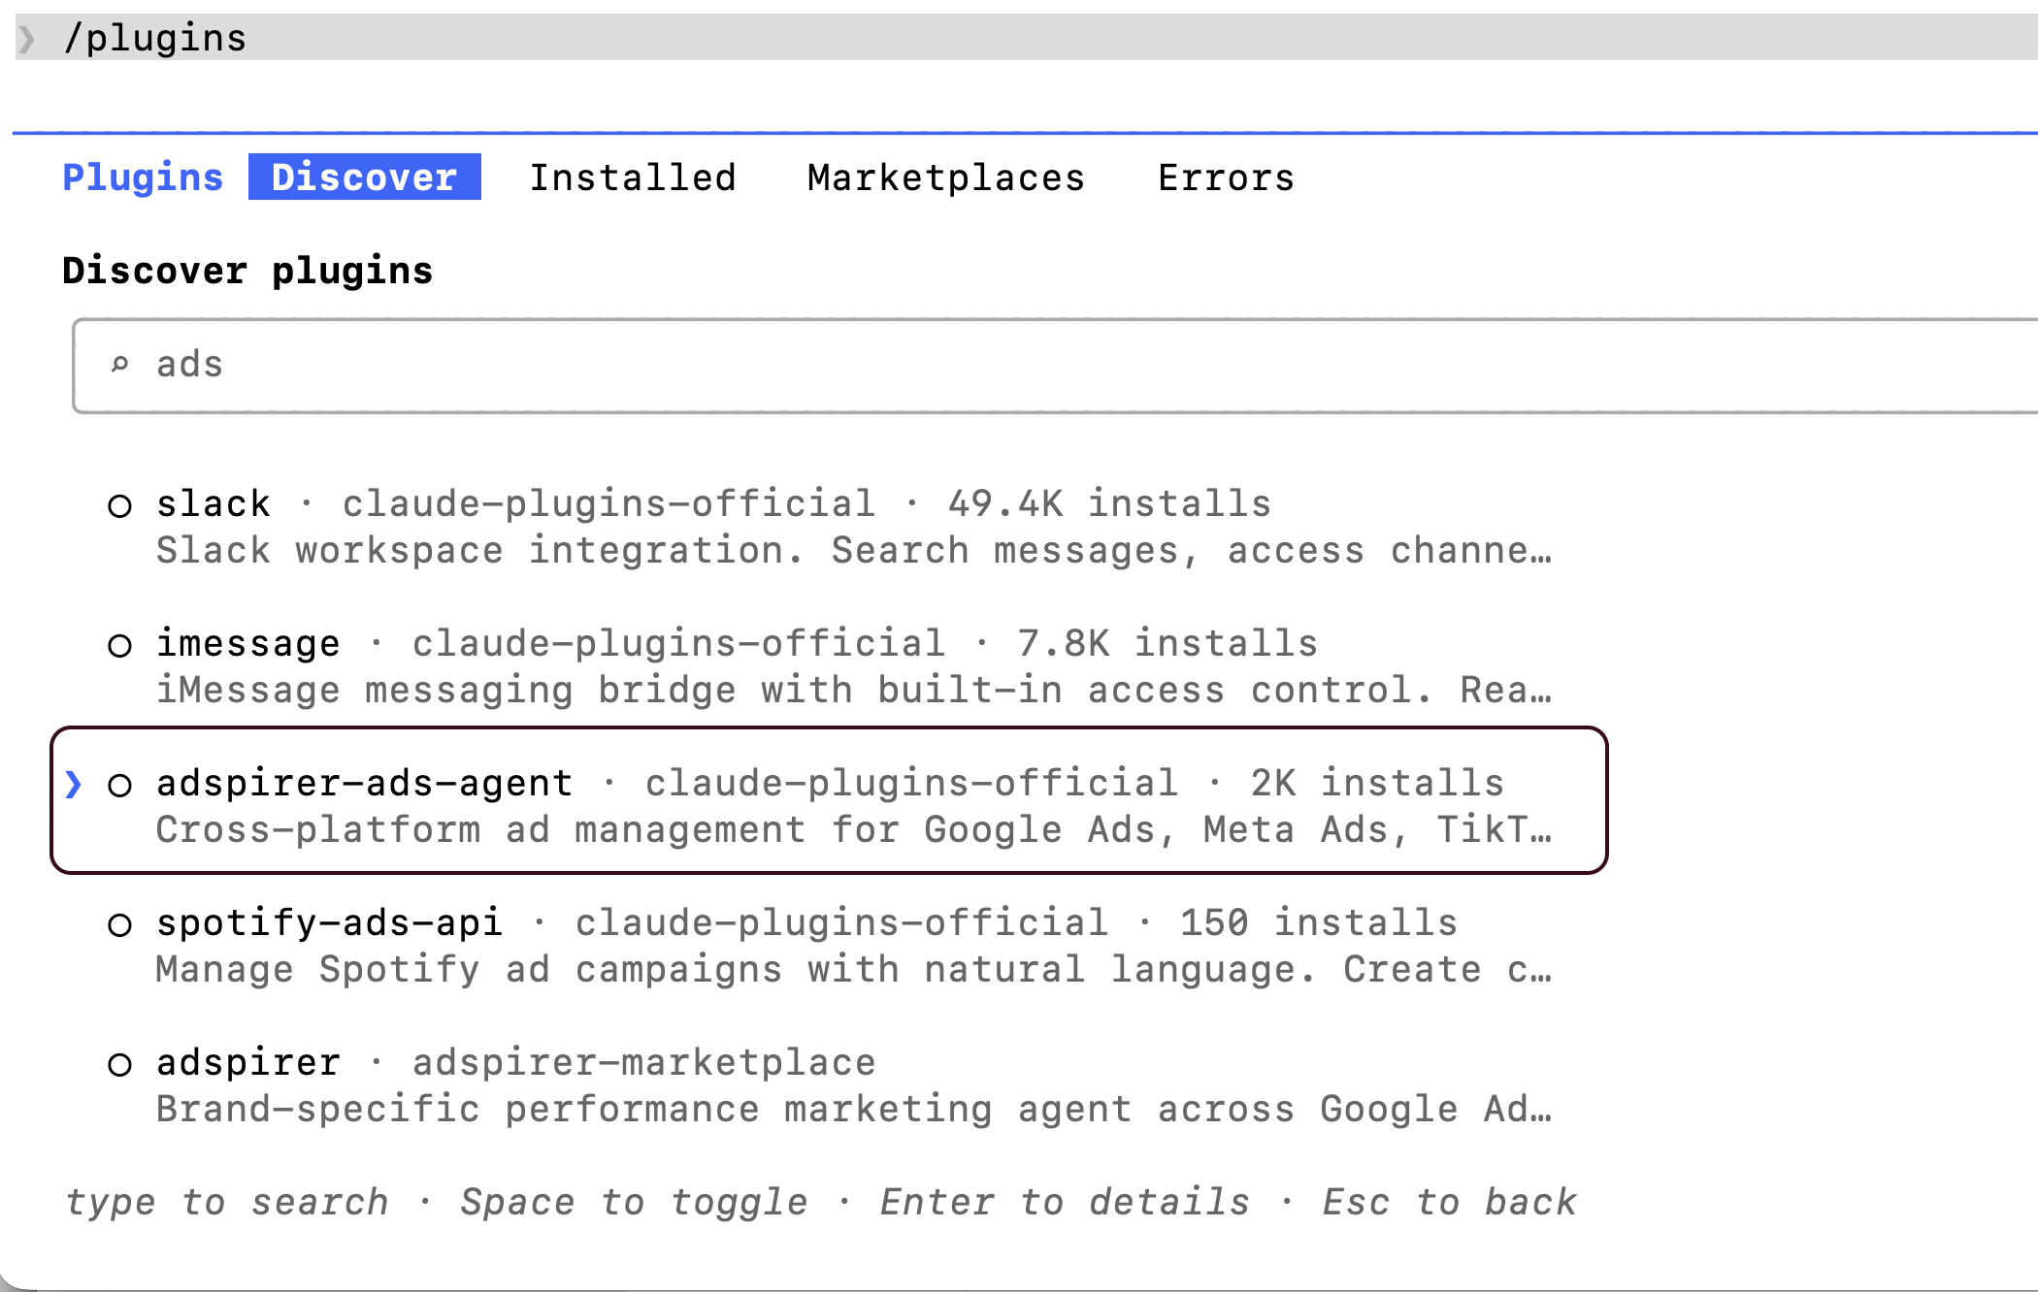The height and width of the screenshot is (1292, 2038).
Task: Click 'claude-plugins-official' on the imessage row
Action: (679, 643)
